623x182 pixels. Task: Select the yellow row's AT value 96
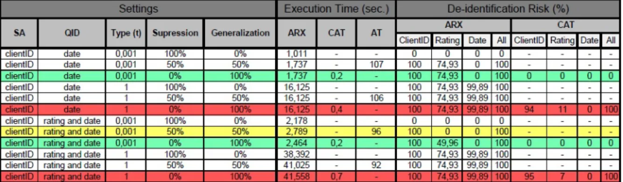[376, 132]
